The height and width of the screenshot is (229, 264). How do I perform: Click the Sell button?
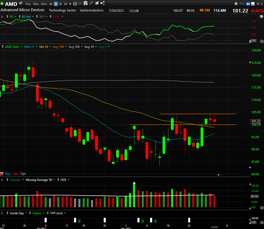click(x=15, y=174)
